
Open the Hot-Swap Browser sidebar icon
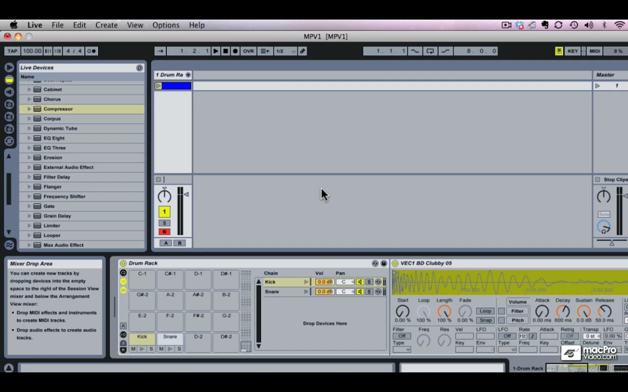9,141
